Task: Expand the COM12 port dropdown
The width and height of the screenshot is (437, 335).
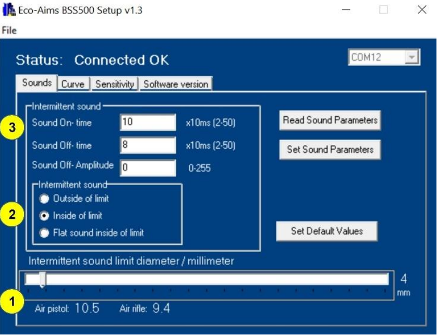Action: pyautogui.click(x=411, y=57)
